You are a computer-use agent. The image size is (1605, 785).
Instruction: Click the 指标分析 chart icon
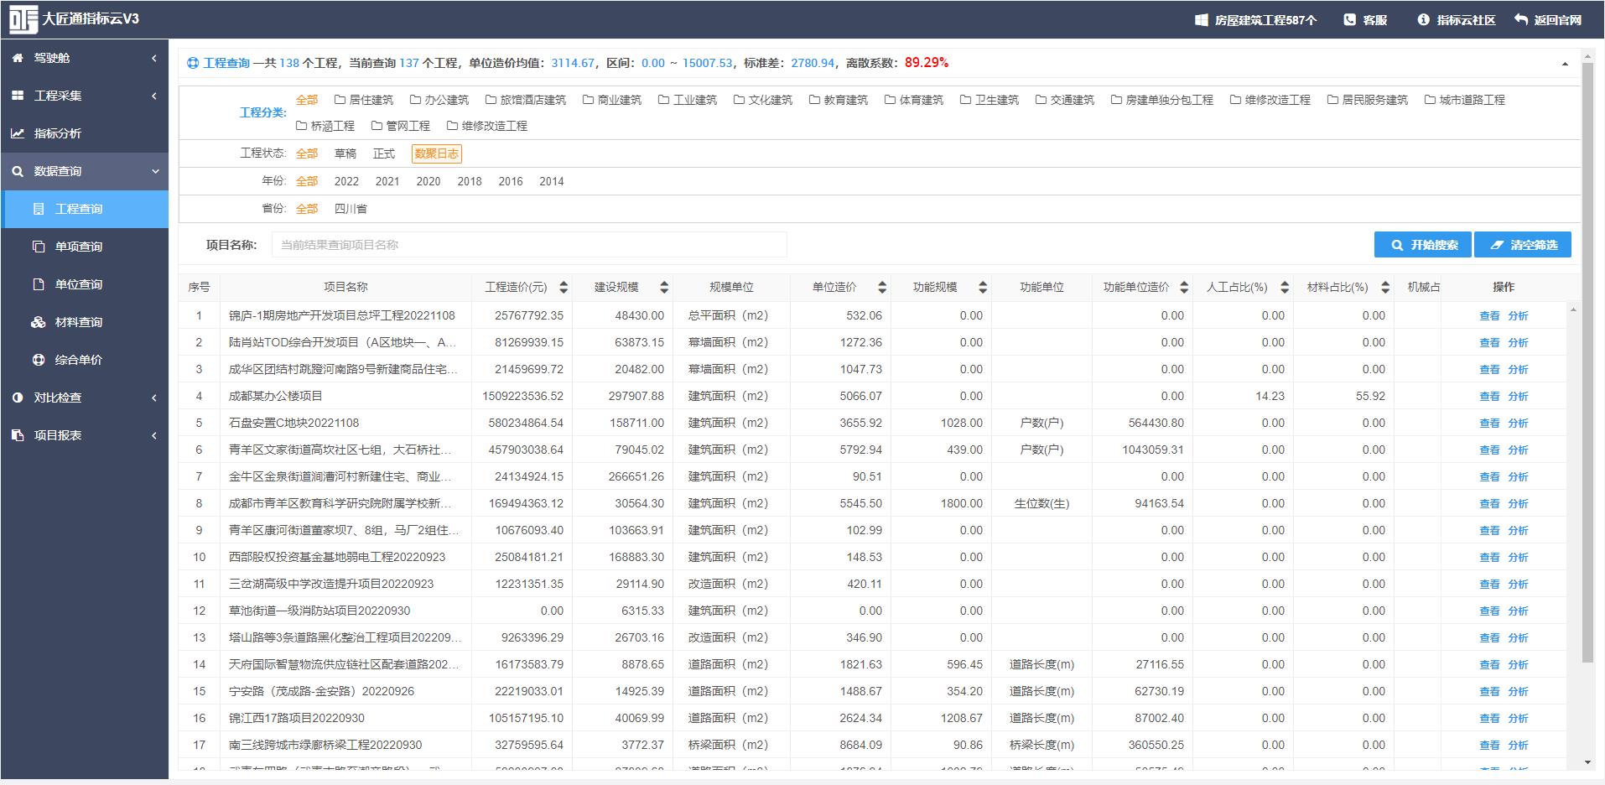tap(18, 133)
